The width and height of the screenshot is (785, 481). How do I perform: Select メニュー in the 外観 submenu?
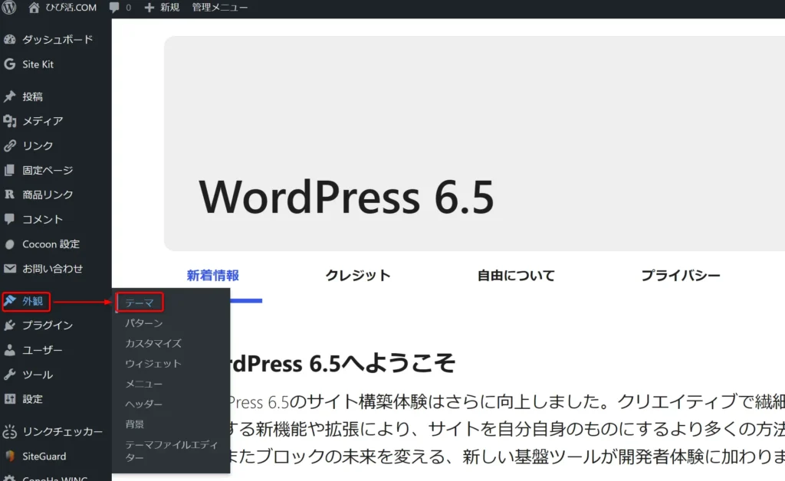click(143, 384)
